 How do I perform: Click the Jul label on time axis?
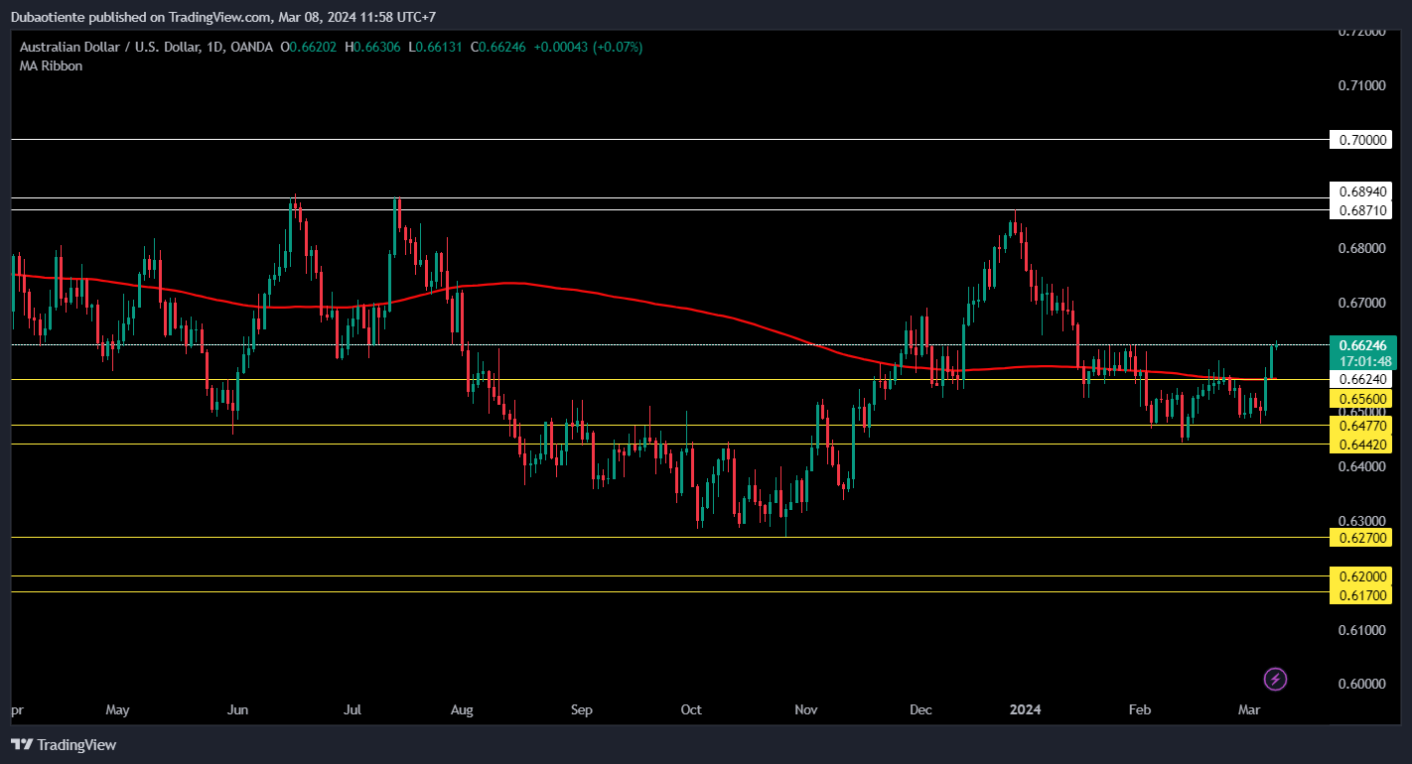(x=353, y=710)
